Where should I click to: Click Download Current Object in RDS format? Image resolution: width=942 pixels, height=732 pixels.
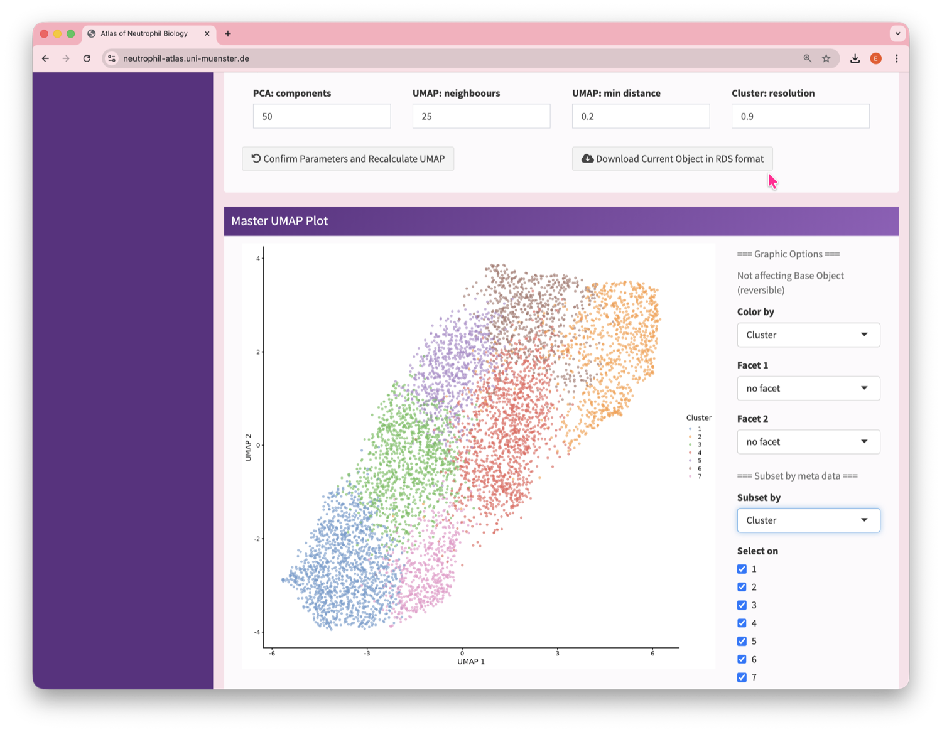click(672, 159)
